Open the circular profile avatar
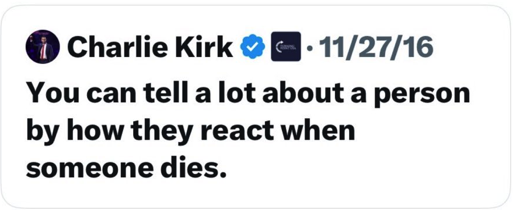 click(43, 47)
